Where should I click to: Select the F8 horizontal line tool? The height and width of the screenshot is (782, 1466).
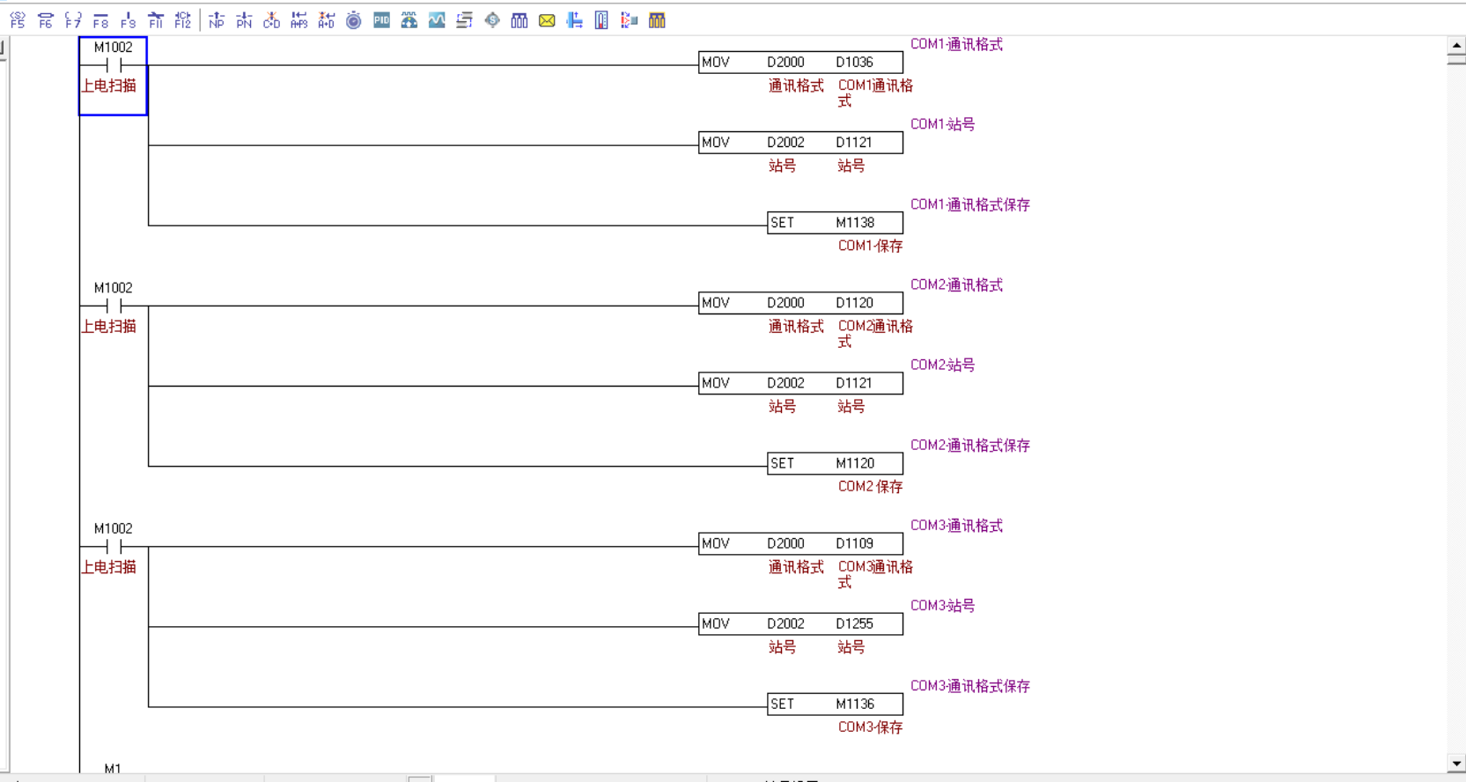100,20
